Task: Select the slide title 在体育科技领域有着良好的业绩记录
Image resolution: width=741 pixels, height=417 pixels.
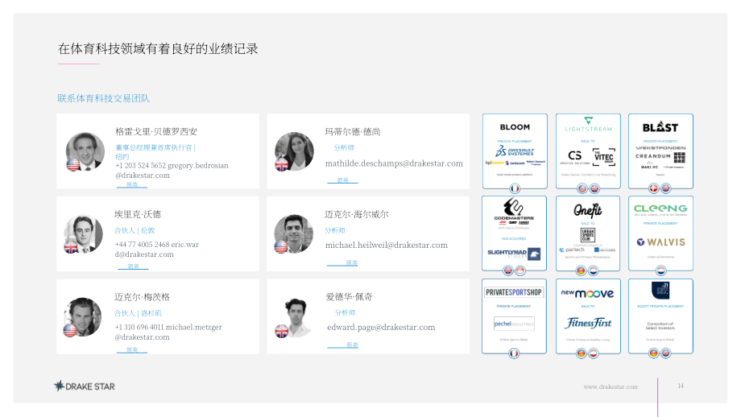Action: point(158,48)
